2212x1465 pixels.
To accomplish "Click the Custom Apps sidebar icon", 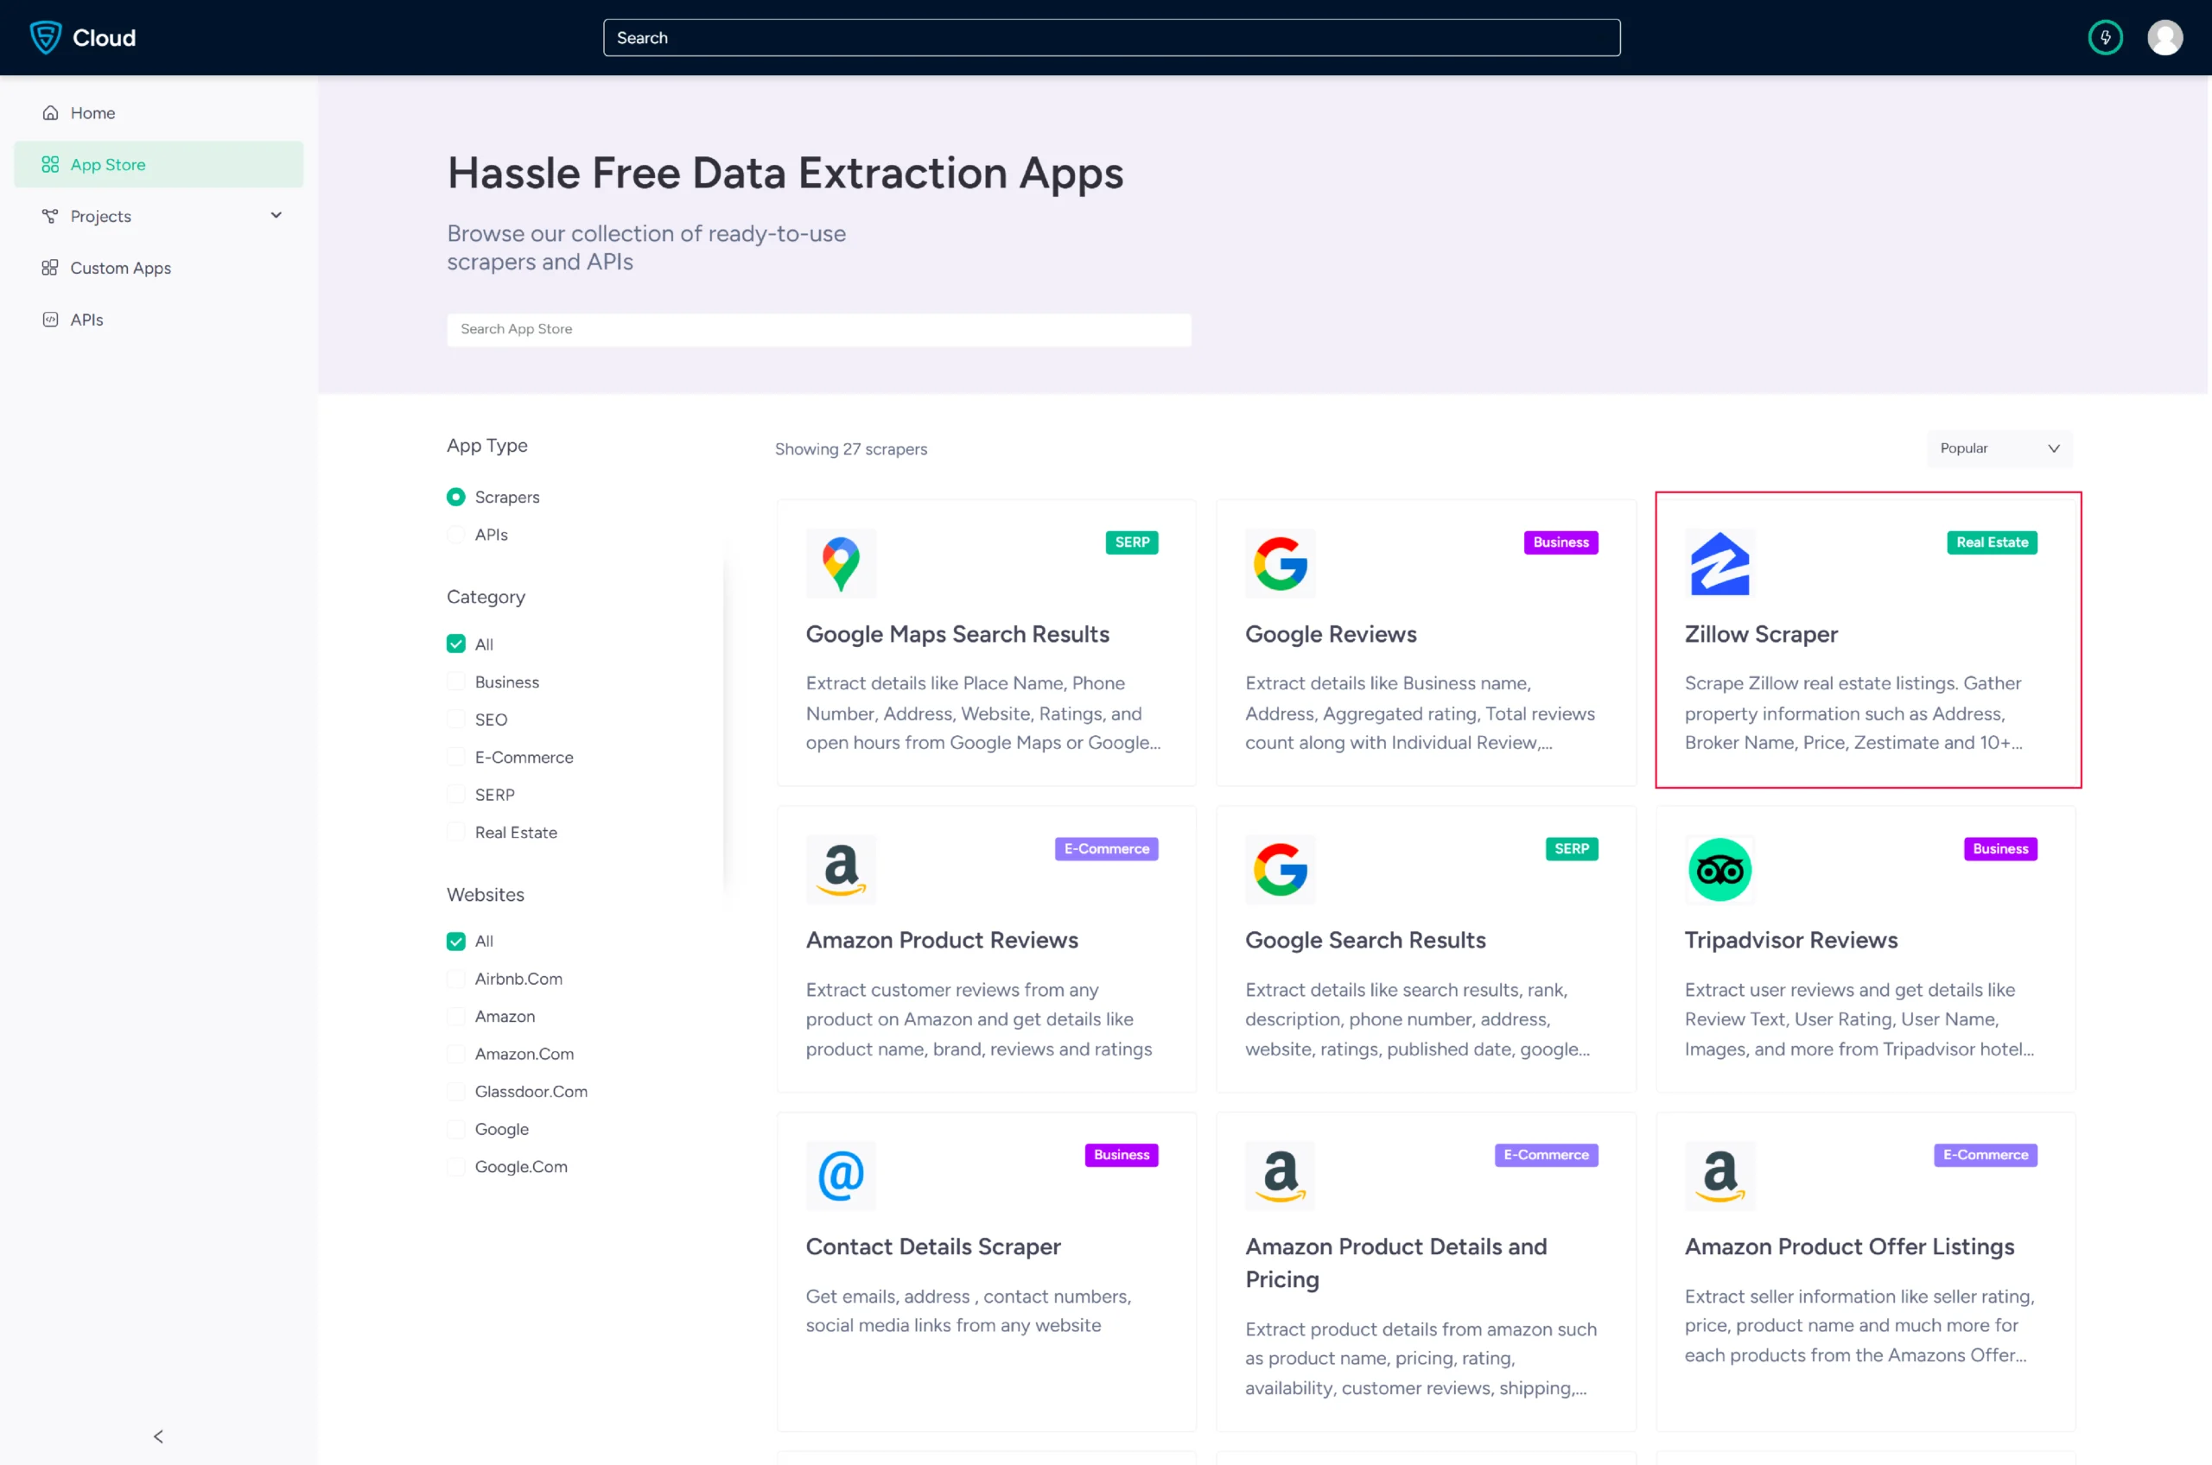I will coord(50,268).
